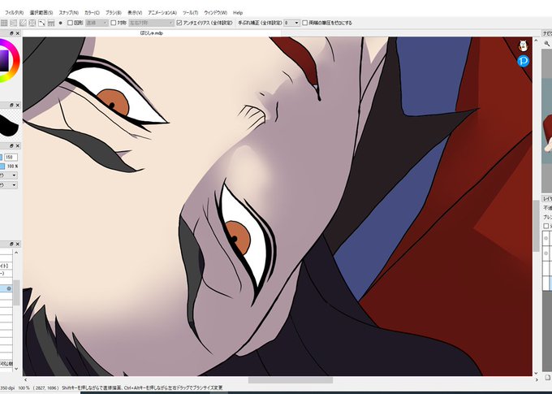Screen dimensions: 552x394
Task: Click the canvas scroll left arrow
Action: coord(25,380)
